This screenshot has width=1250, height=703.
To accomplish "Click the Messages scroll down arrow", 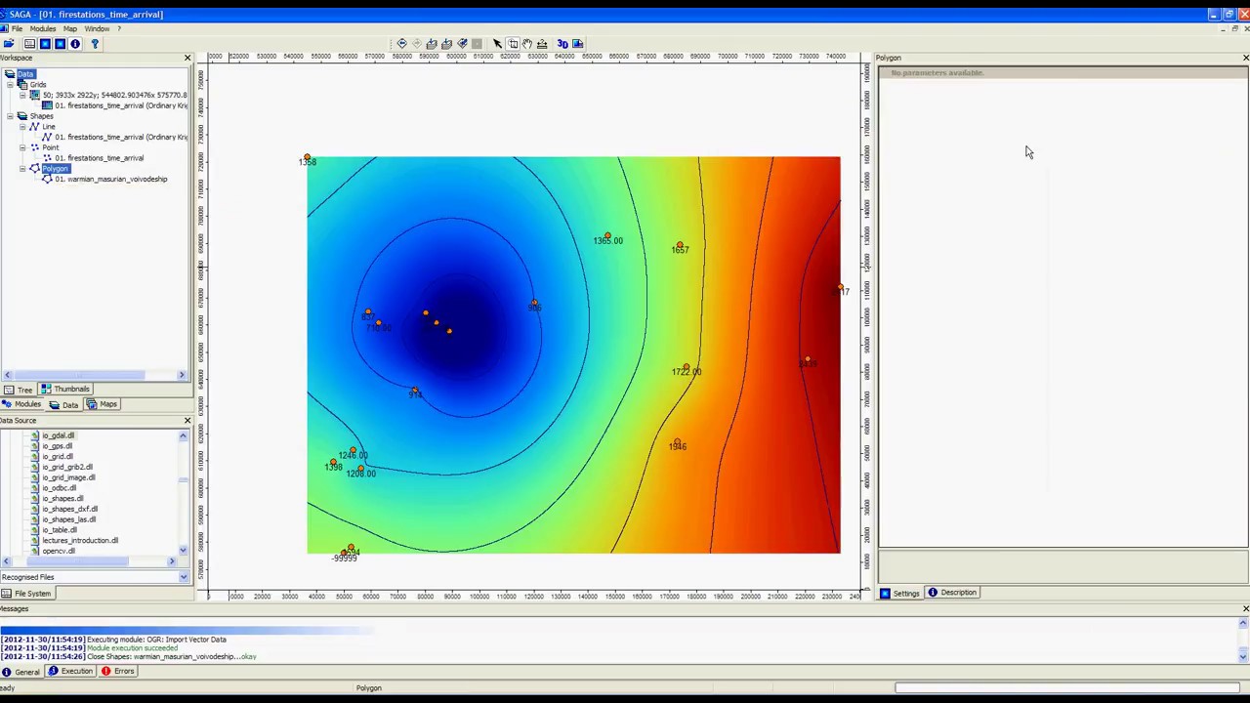I will pyautogui.click(x=1243, y=656).
